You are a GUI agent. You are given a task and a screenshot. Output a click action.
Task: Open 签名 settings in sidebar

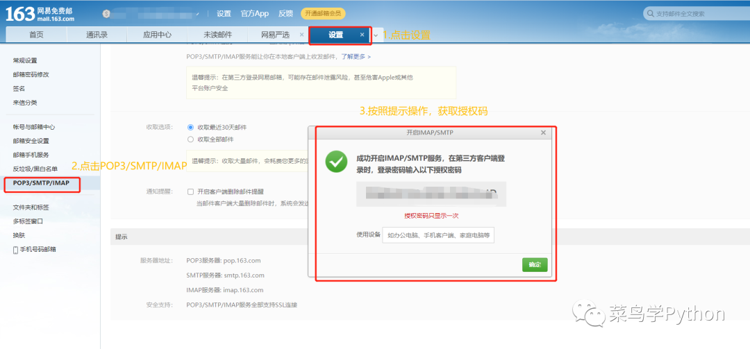(x=19, y=88)
